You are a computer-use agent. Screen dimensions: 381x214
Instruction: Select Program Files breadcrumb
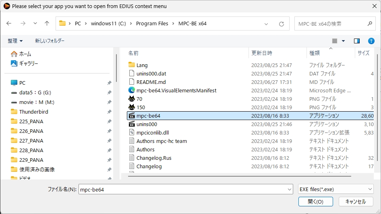152,24
